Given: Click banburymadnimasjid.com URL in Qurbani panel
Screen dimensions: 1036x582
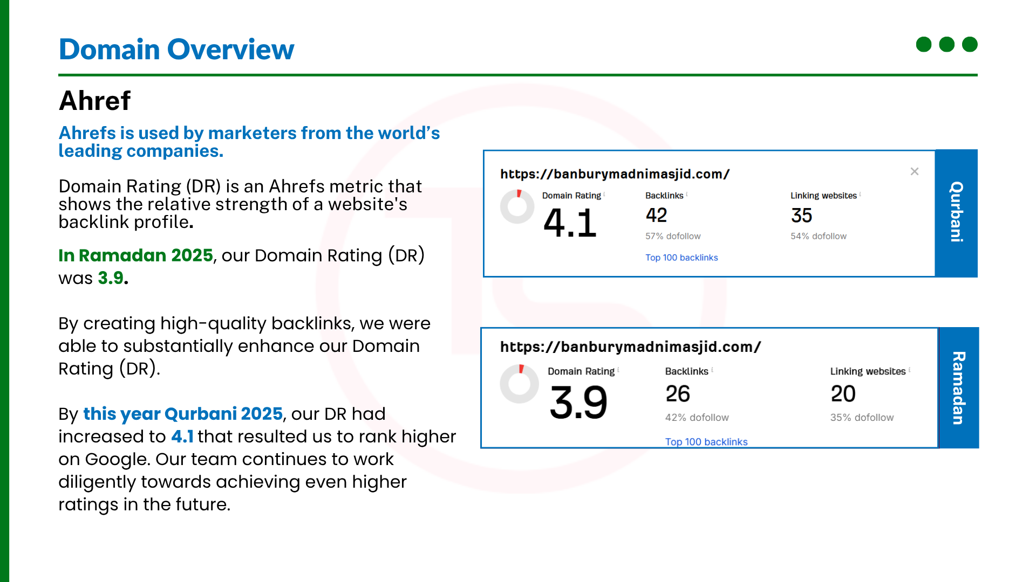Looking at the screenshot, I should point(615,174).
